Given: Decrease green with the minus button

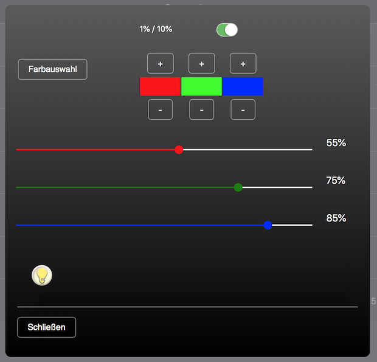Looking at the screenshot, I should click(x=201, y=110).
